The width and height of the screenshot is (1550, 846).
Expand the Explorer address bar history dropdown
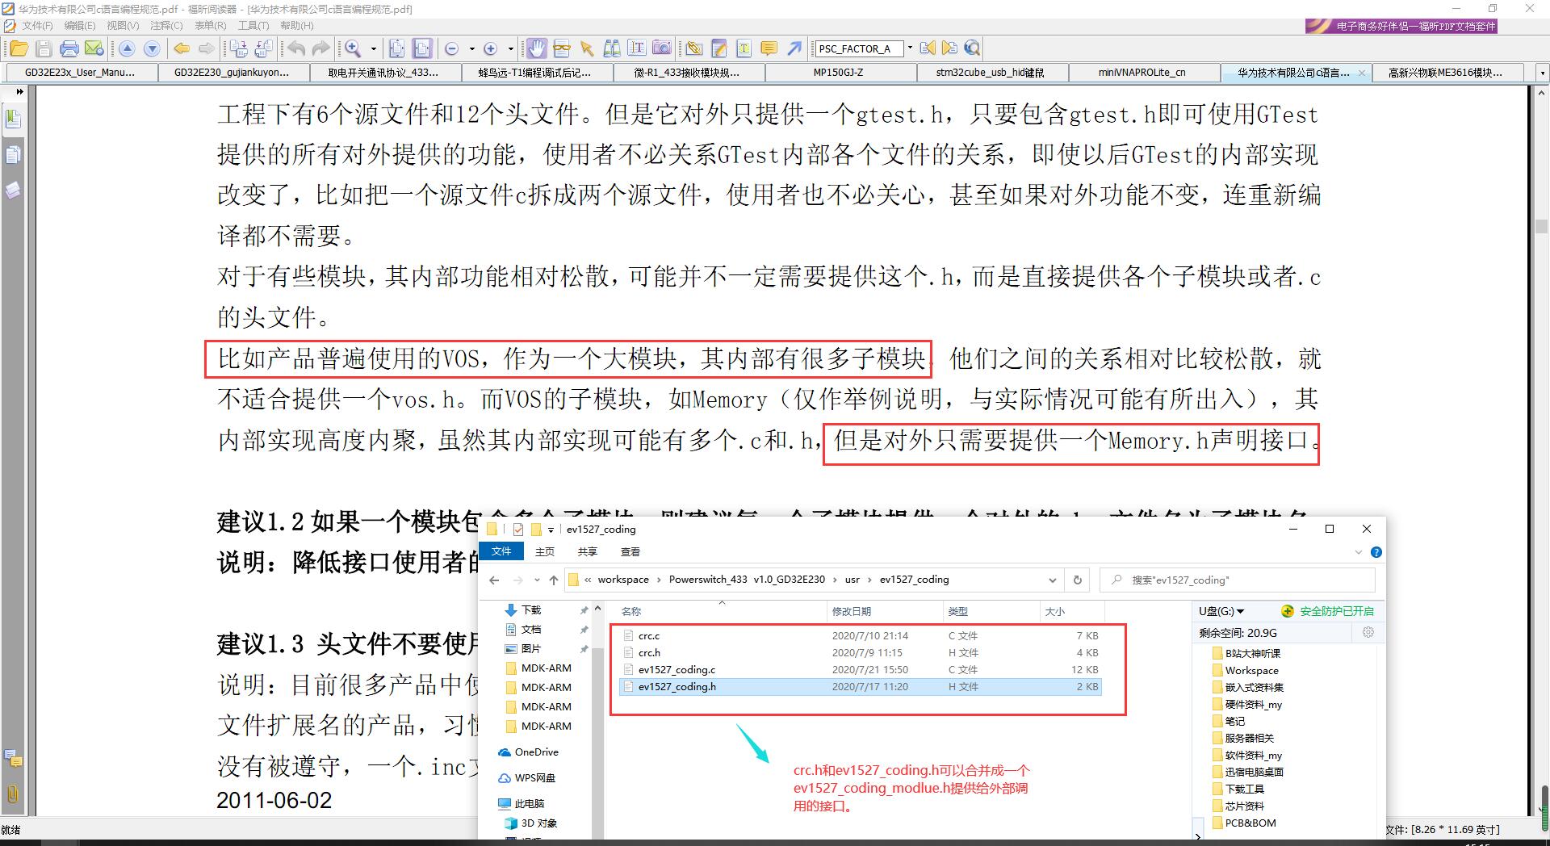(x=1052, y=580)
